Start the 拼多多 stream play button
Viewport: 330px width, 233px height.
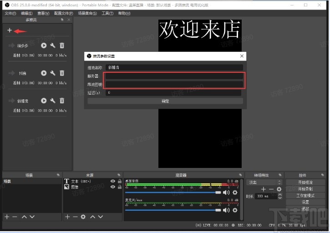pyautogui.click(x=44, y=46)
